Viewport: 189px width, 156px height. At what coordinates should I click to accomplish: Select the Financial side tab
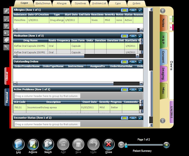click(7, 97)
